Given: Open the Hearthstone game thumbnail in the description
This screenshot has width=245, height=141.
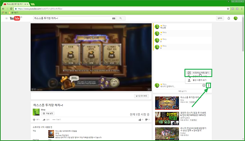Looking at the screenshot, I should 51,134.
